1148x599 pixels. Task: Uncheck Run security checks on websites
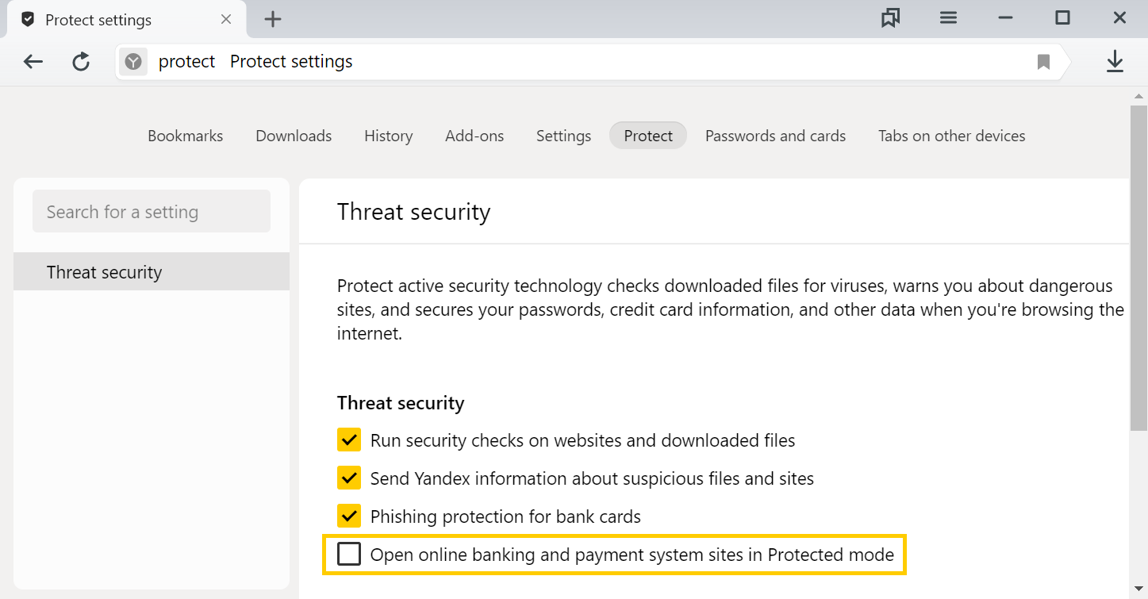[x=349, y=440]
